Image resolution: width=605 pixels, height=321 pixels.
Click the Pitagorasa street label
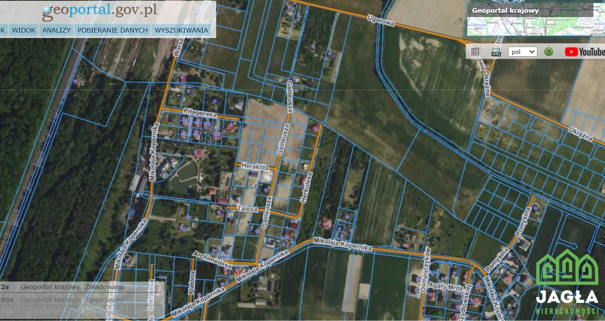coord(200,113)
